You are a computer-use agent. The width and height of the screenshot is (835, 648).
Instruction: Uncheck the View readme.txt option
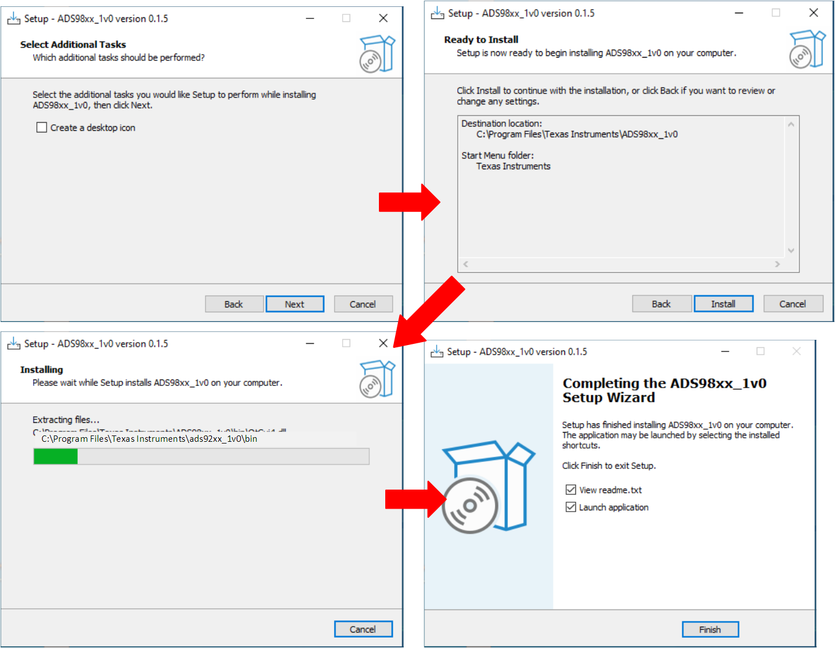point(571,490)
